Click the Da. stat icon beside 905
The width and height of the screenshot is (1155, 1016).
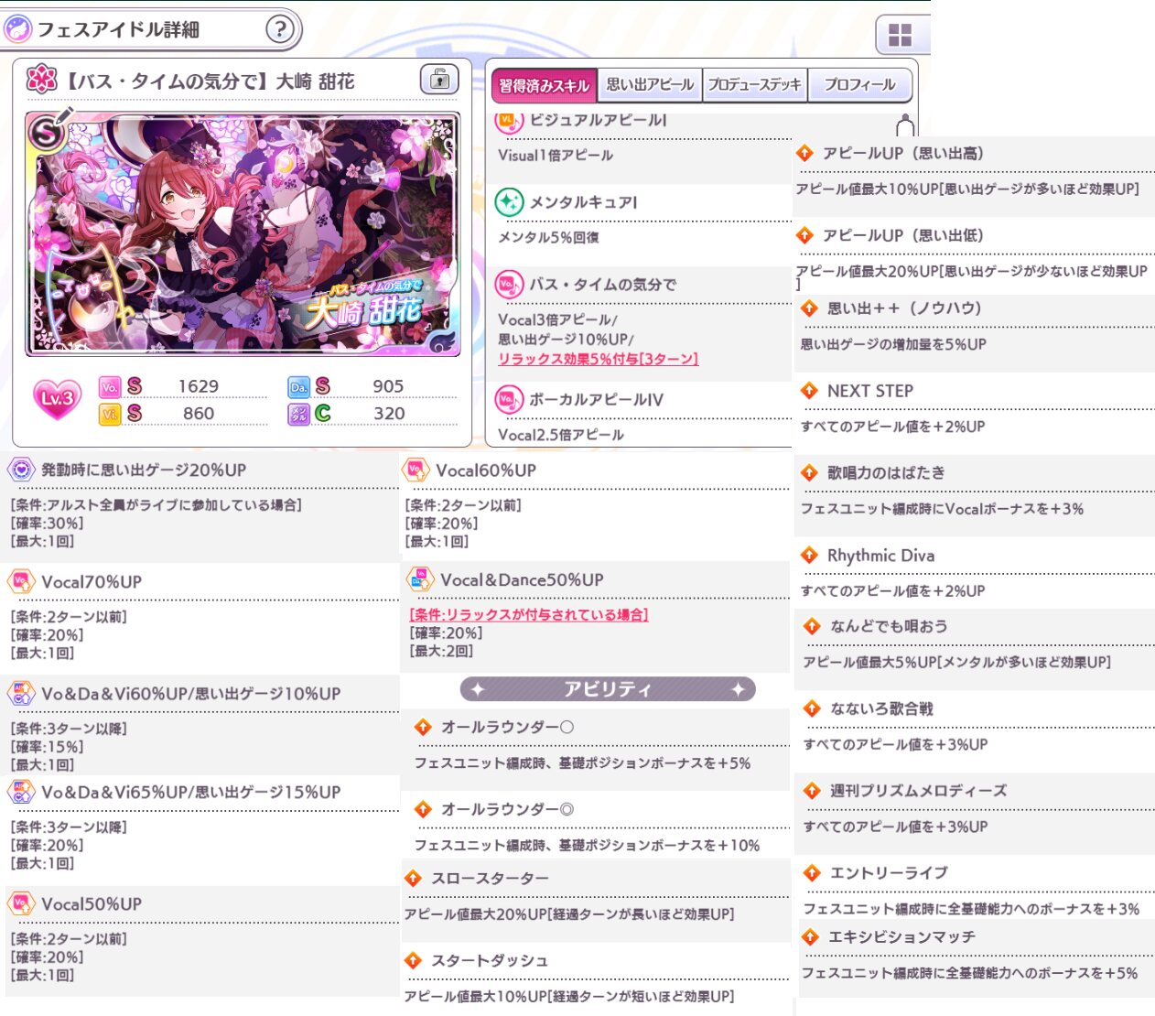[x=299, y=387]
